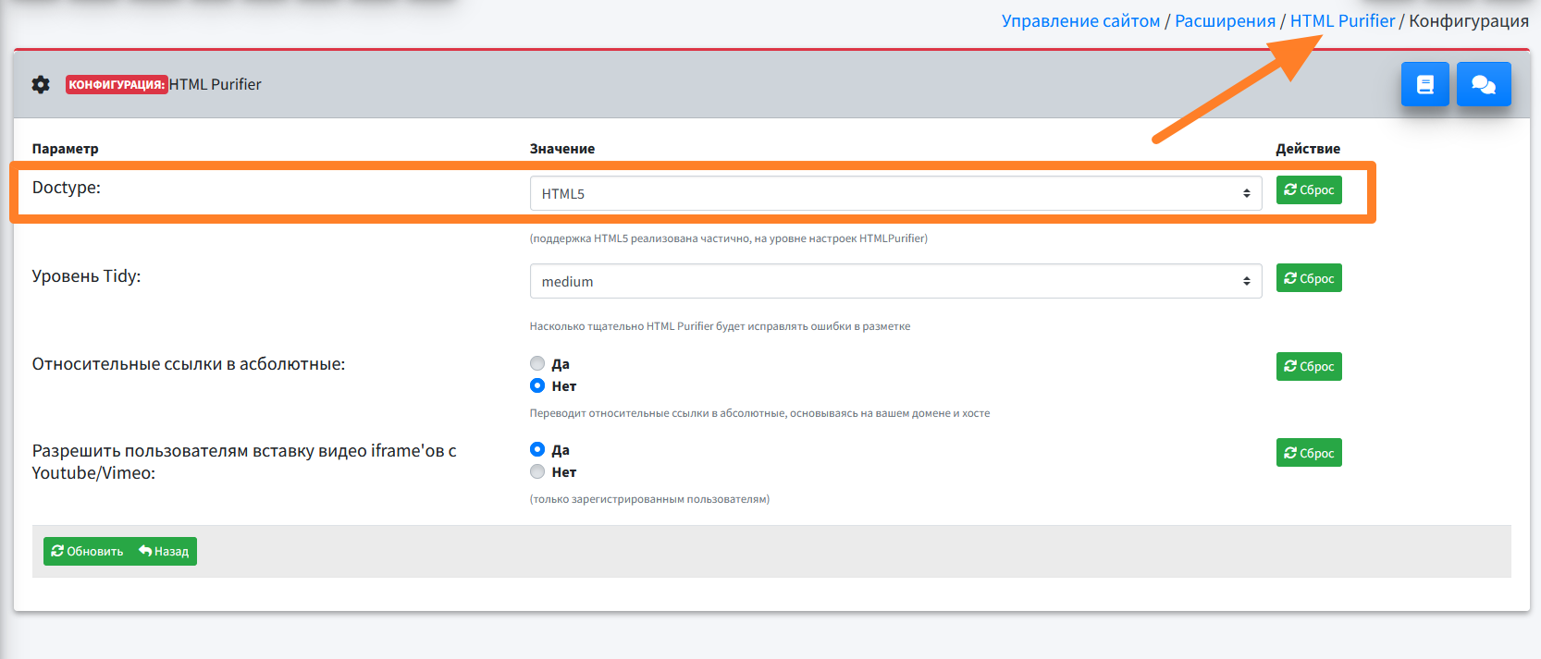Open the documentation book icon button

pos(1424,84)
